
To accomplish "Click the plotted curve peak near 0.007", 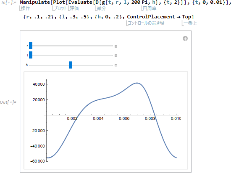I will tap(137, 83).
